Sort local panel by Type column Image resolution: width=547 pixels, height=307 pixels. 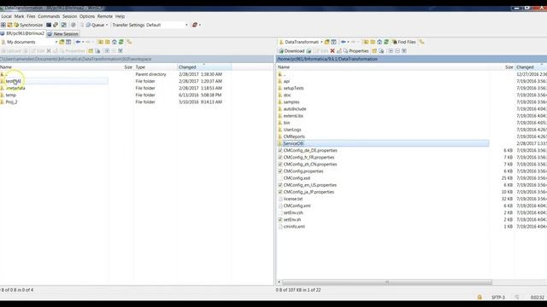point(156,67)
